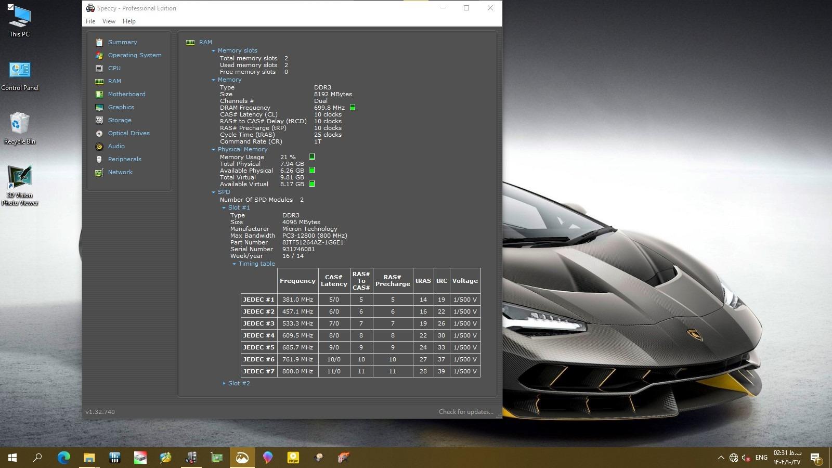The image size is (832, 468).
Task: Click the Motherboard icon in the sidebar
Action: [99, 94]
